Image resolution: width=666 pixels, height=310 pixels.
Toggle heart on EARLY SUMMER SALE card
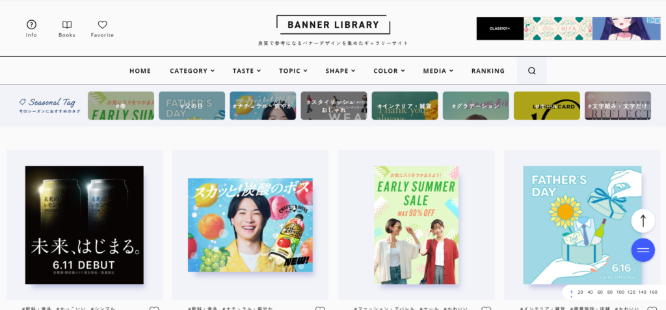tap(486, 308)
